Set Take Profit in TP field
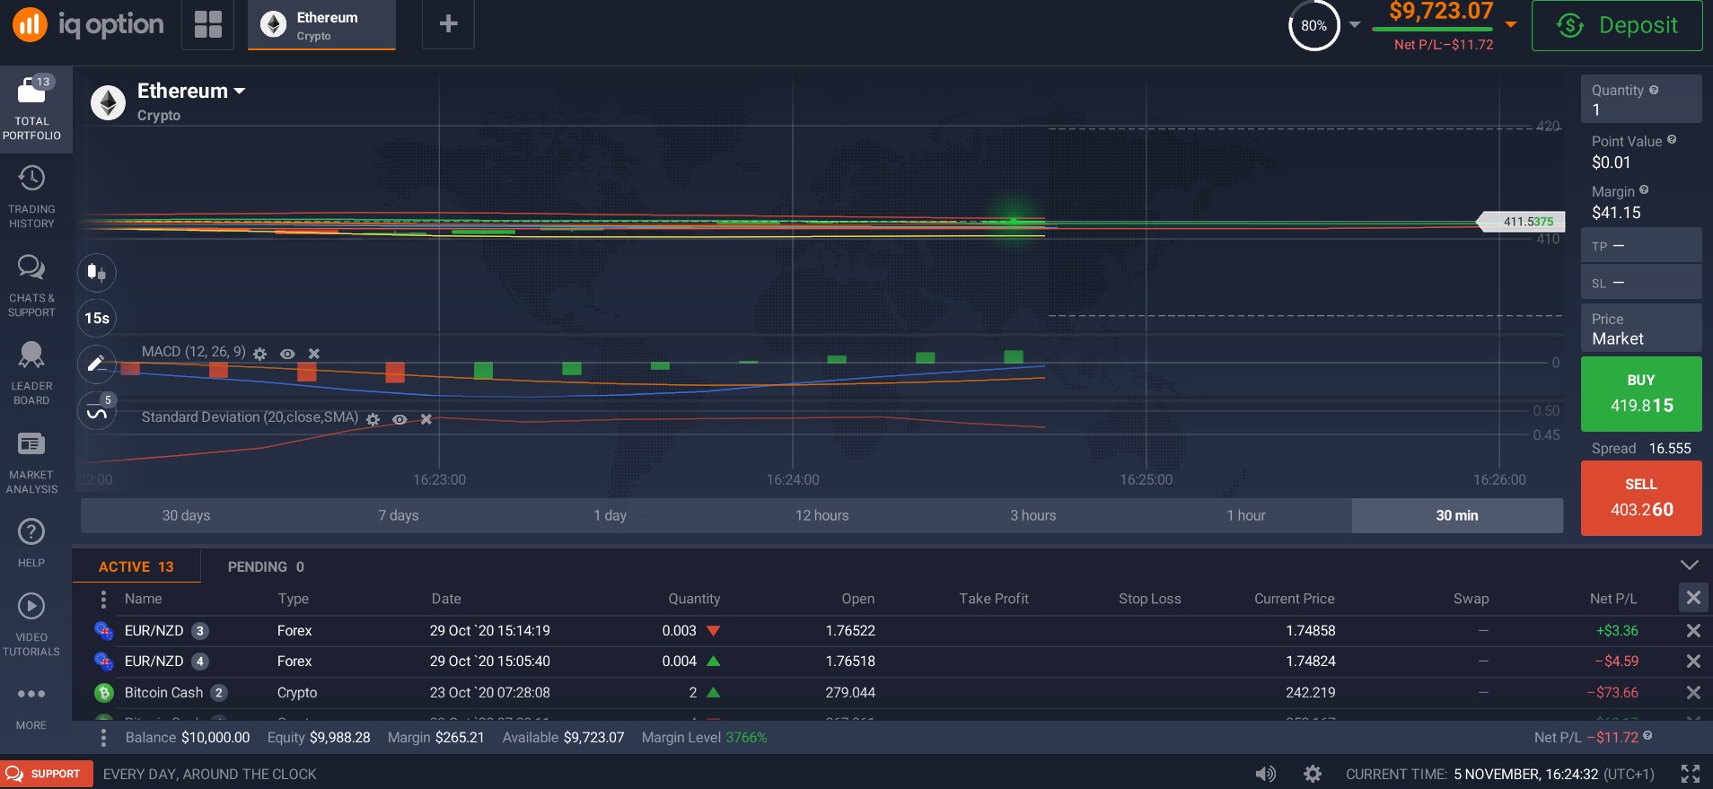1713x789 pixels. pos(1641,246)
